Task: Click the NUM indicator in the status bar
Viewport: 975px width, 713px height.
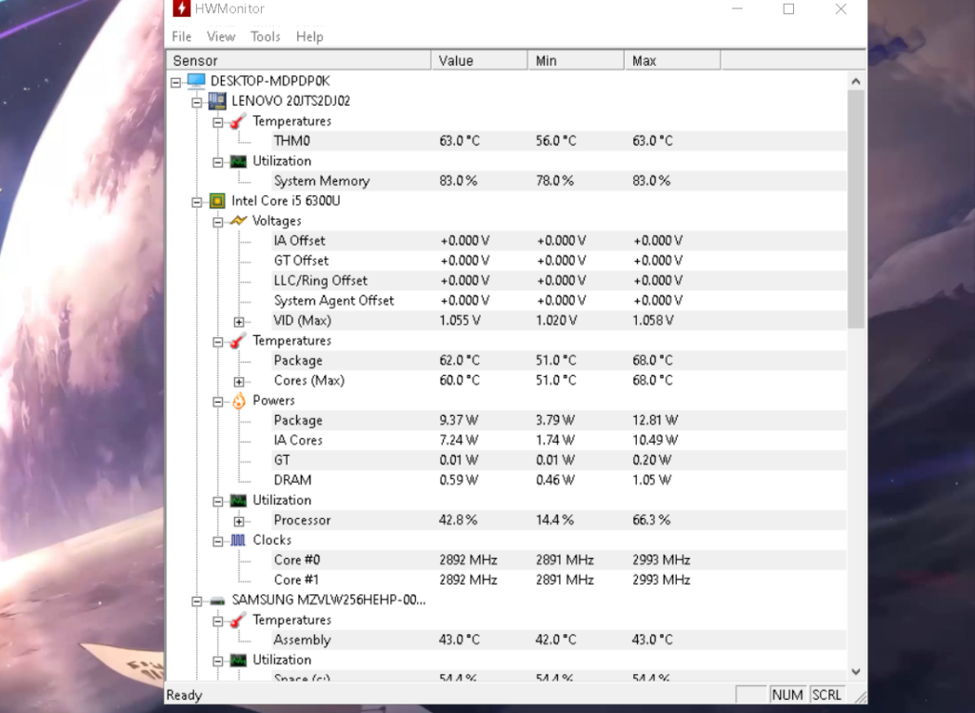Action: [787, 695]
